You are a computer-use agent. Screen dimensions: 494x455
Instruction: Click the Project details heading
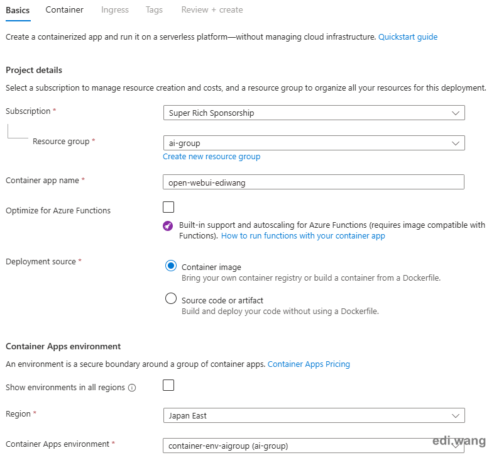pyautogui.click(x=34, y=70)
